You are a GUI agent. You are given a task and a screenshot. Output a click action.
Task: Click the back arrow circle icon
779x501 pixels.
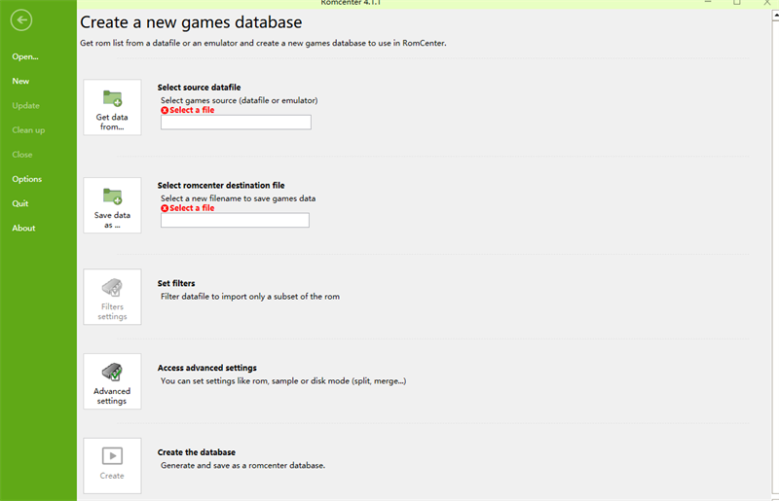[x=21, y=20]
